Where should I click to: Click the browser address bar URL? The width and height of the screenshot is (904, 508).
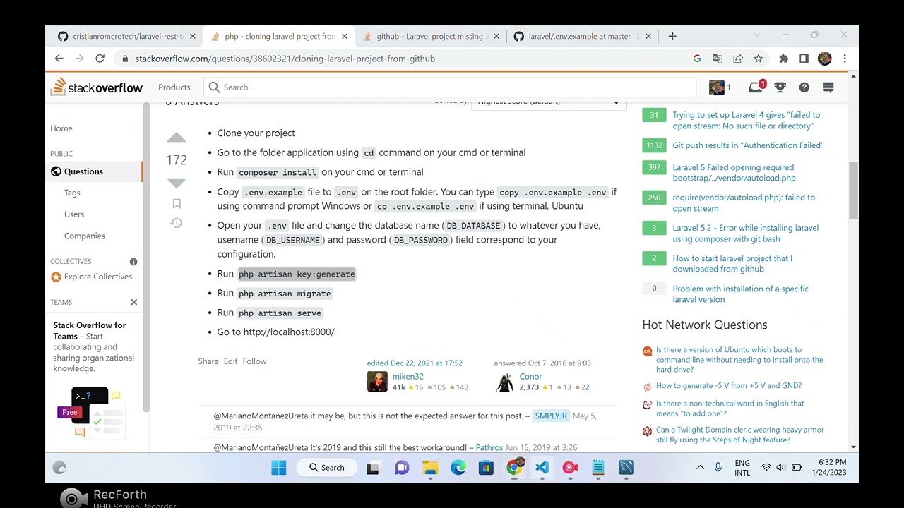pyautogui.click(x=285, y=59)
